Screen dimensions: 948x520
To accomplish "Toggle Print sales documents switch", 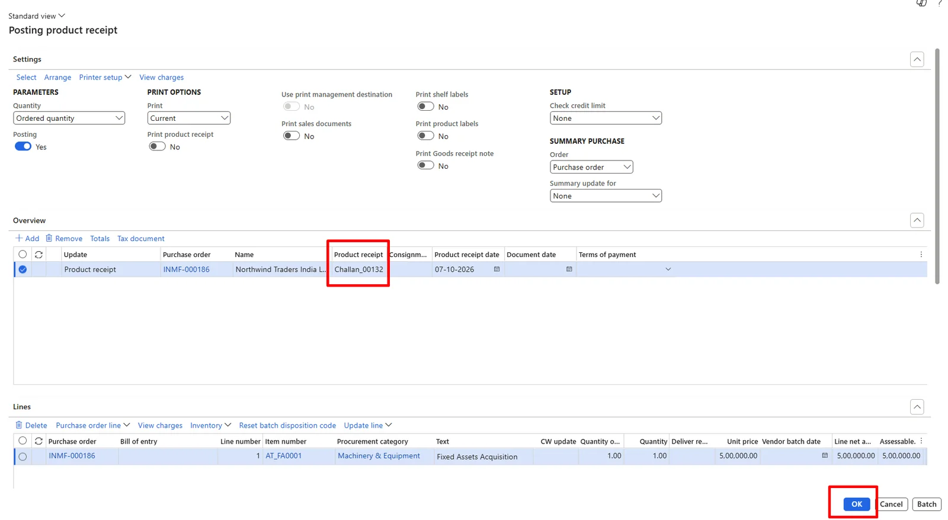I will (x=292, y=136).
